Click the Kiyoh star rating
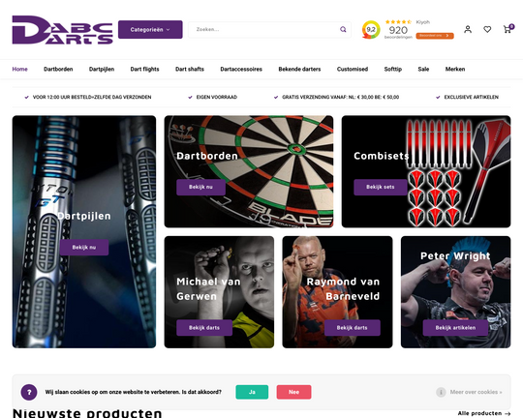The image size is (523, 418). (398, 22)
